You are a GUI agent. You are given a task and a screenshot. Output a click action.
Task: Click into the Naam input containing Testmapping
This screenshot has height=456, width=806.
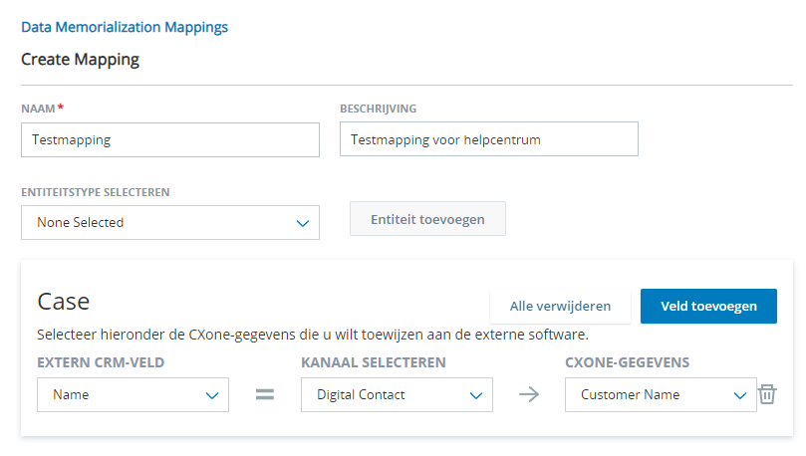[x=170, y=139]
